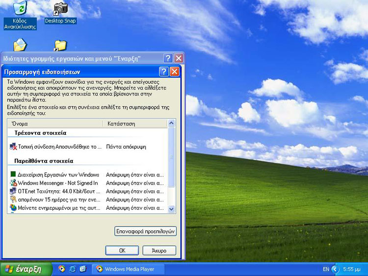The image size is (368, 276).
Task: Click the Όνομα column header
Action: [x=55, y=124]
